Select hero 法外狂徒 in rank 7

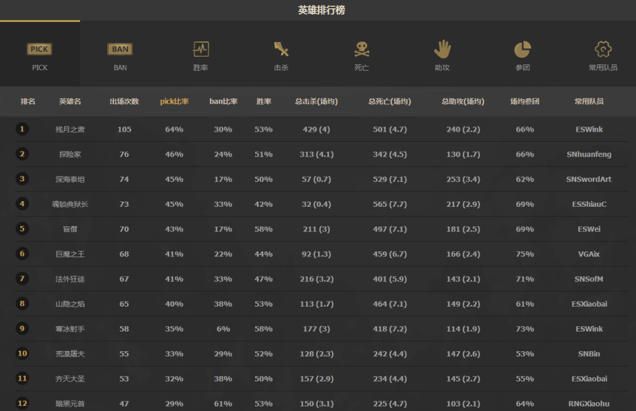point(70,279)
